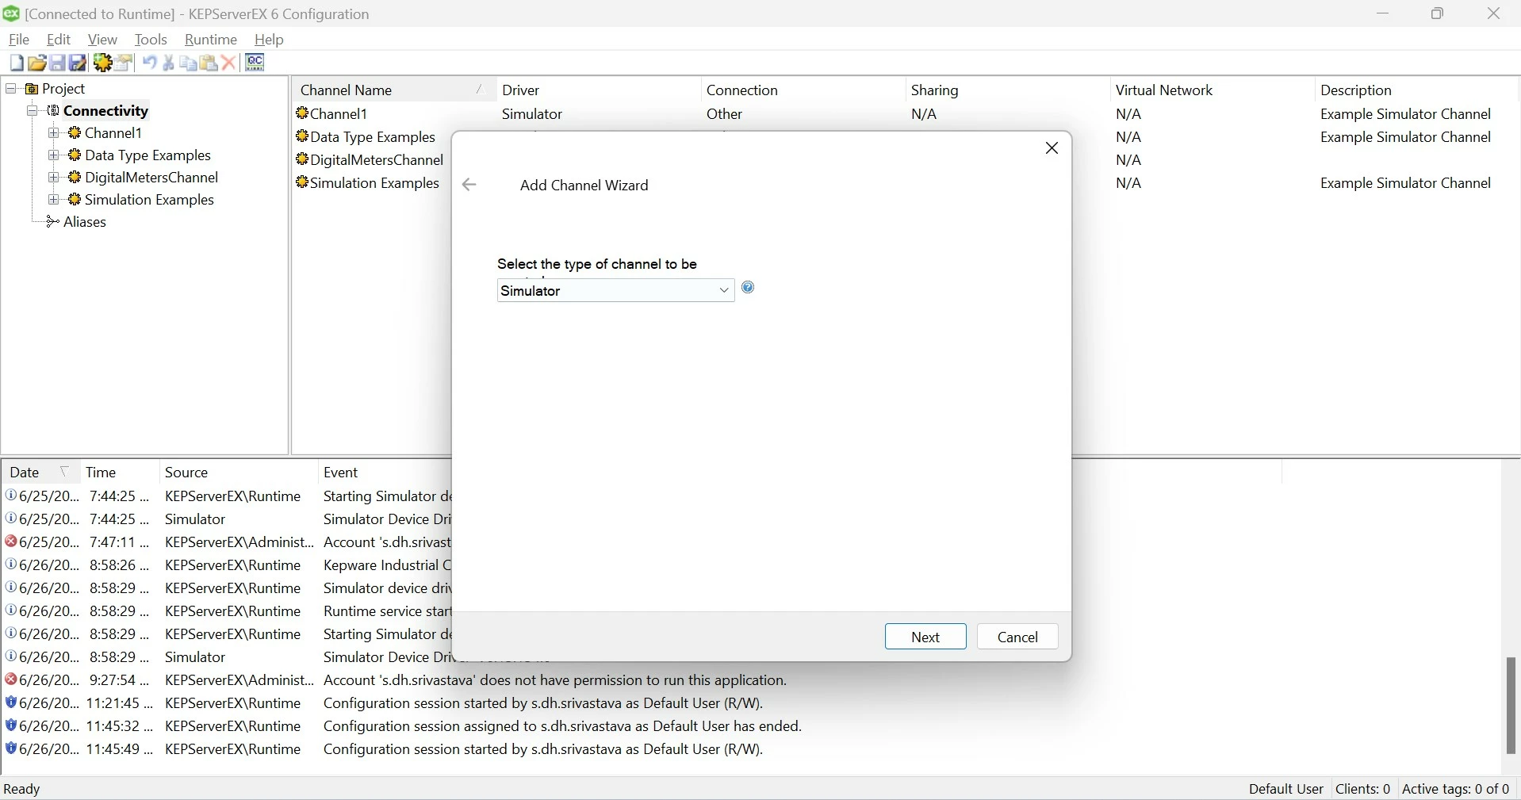Click the New Project toolbar icon
The image size is (1521, 800).
click(x=16, y=63)
